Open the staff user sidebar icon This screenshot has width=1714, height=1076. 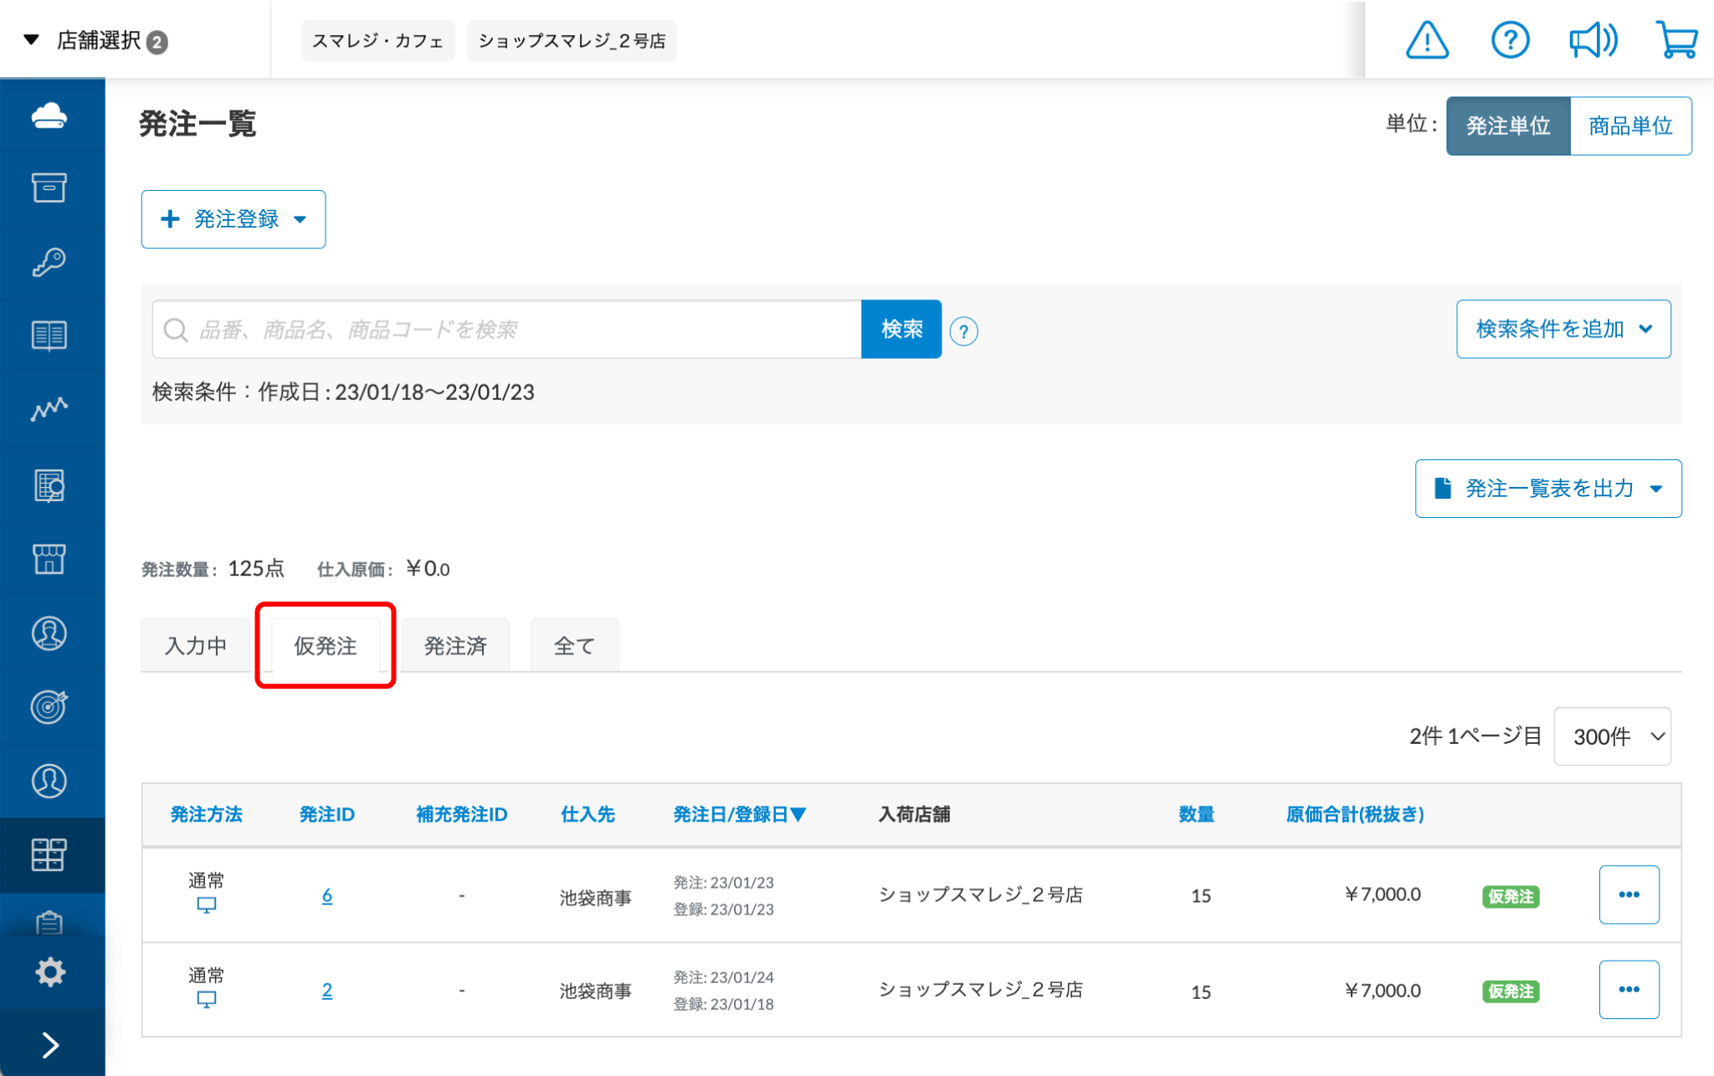[x=50, y=781]
